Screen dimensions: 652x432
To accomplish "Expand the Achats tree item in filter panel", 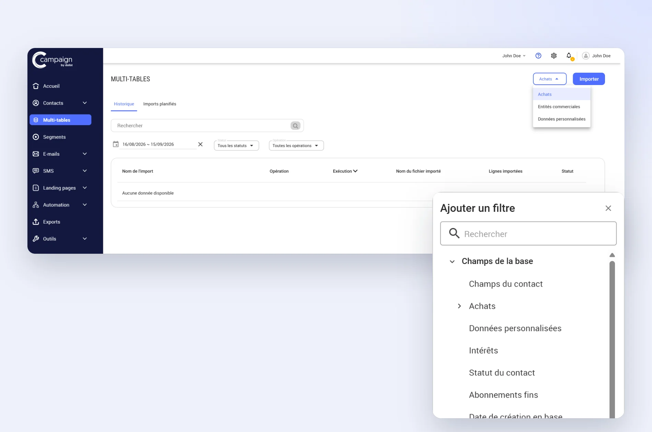I will (x=459, y=306).
